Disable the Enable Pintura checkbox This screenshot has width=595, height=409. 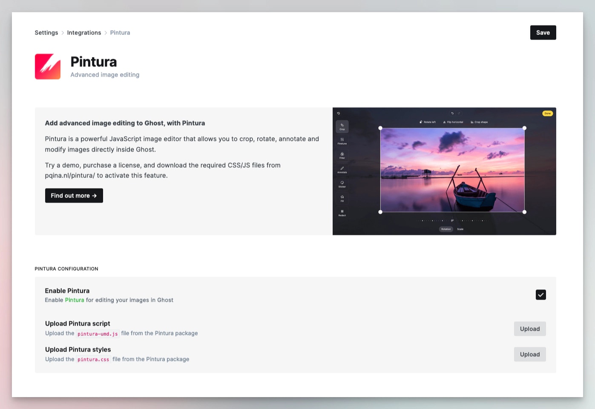540,295
